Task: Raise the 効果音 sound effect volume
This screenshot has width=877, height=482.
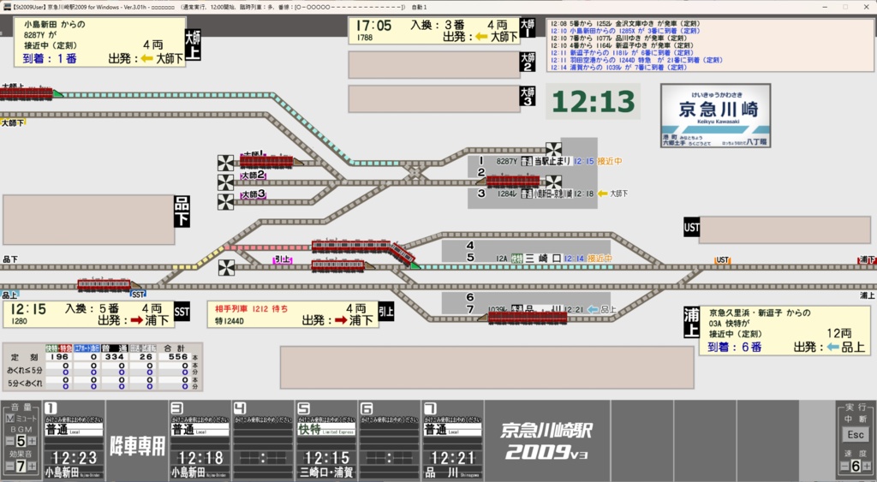Action: coord(32,466)
